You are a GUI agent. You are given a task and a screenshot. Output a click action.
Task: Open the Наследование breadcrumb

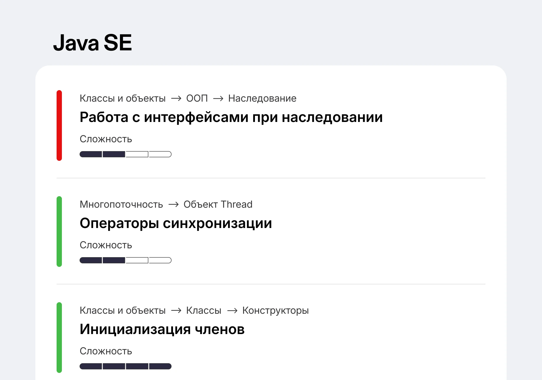tap(262, 98)
